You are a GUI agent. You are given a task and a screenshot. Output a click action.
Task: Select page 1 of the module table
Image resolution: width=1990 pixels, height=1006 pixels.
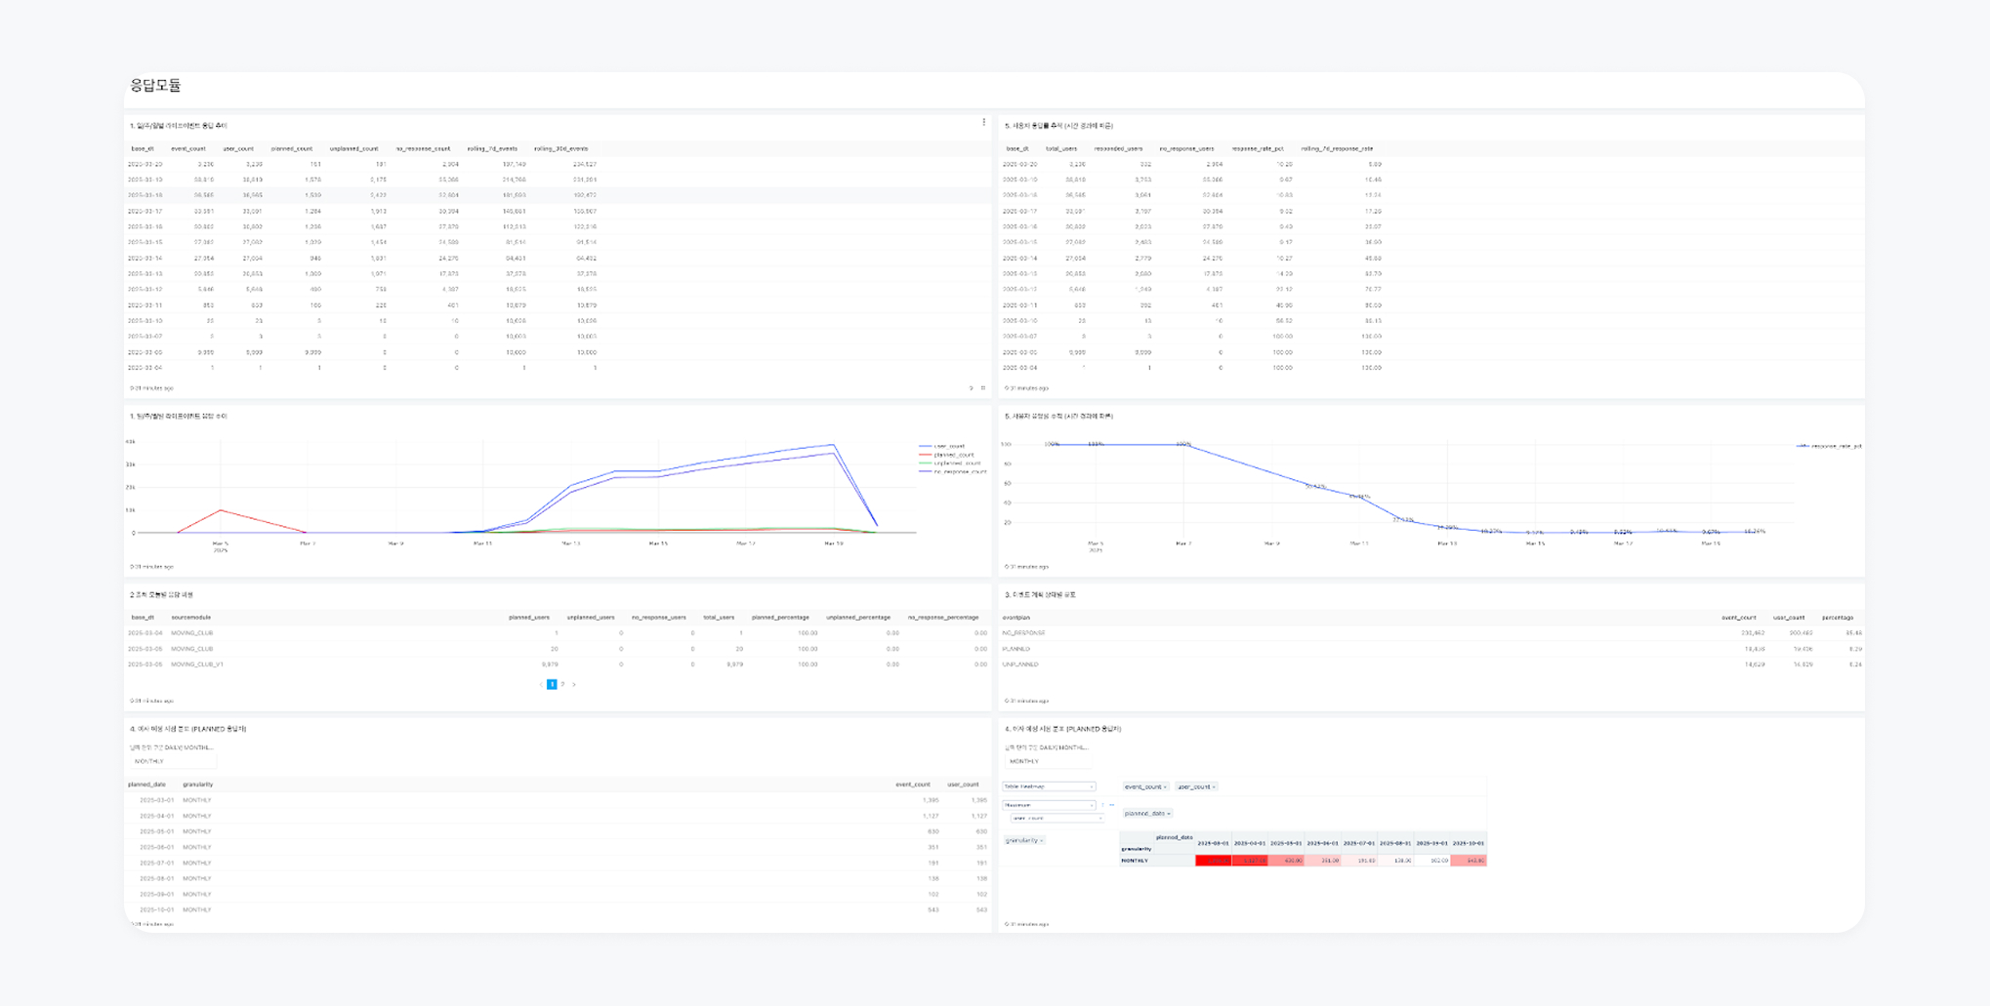pos(552,684)
